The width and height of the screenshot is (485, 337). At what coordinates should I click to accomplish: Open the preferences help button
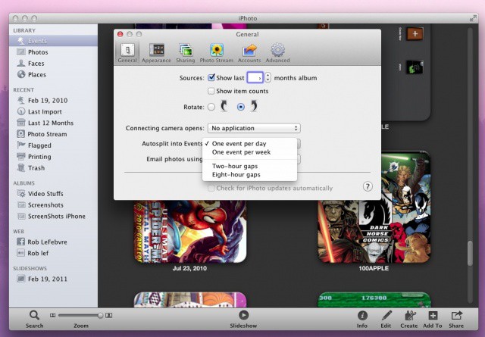(x=368, y=186)
